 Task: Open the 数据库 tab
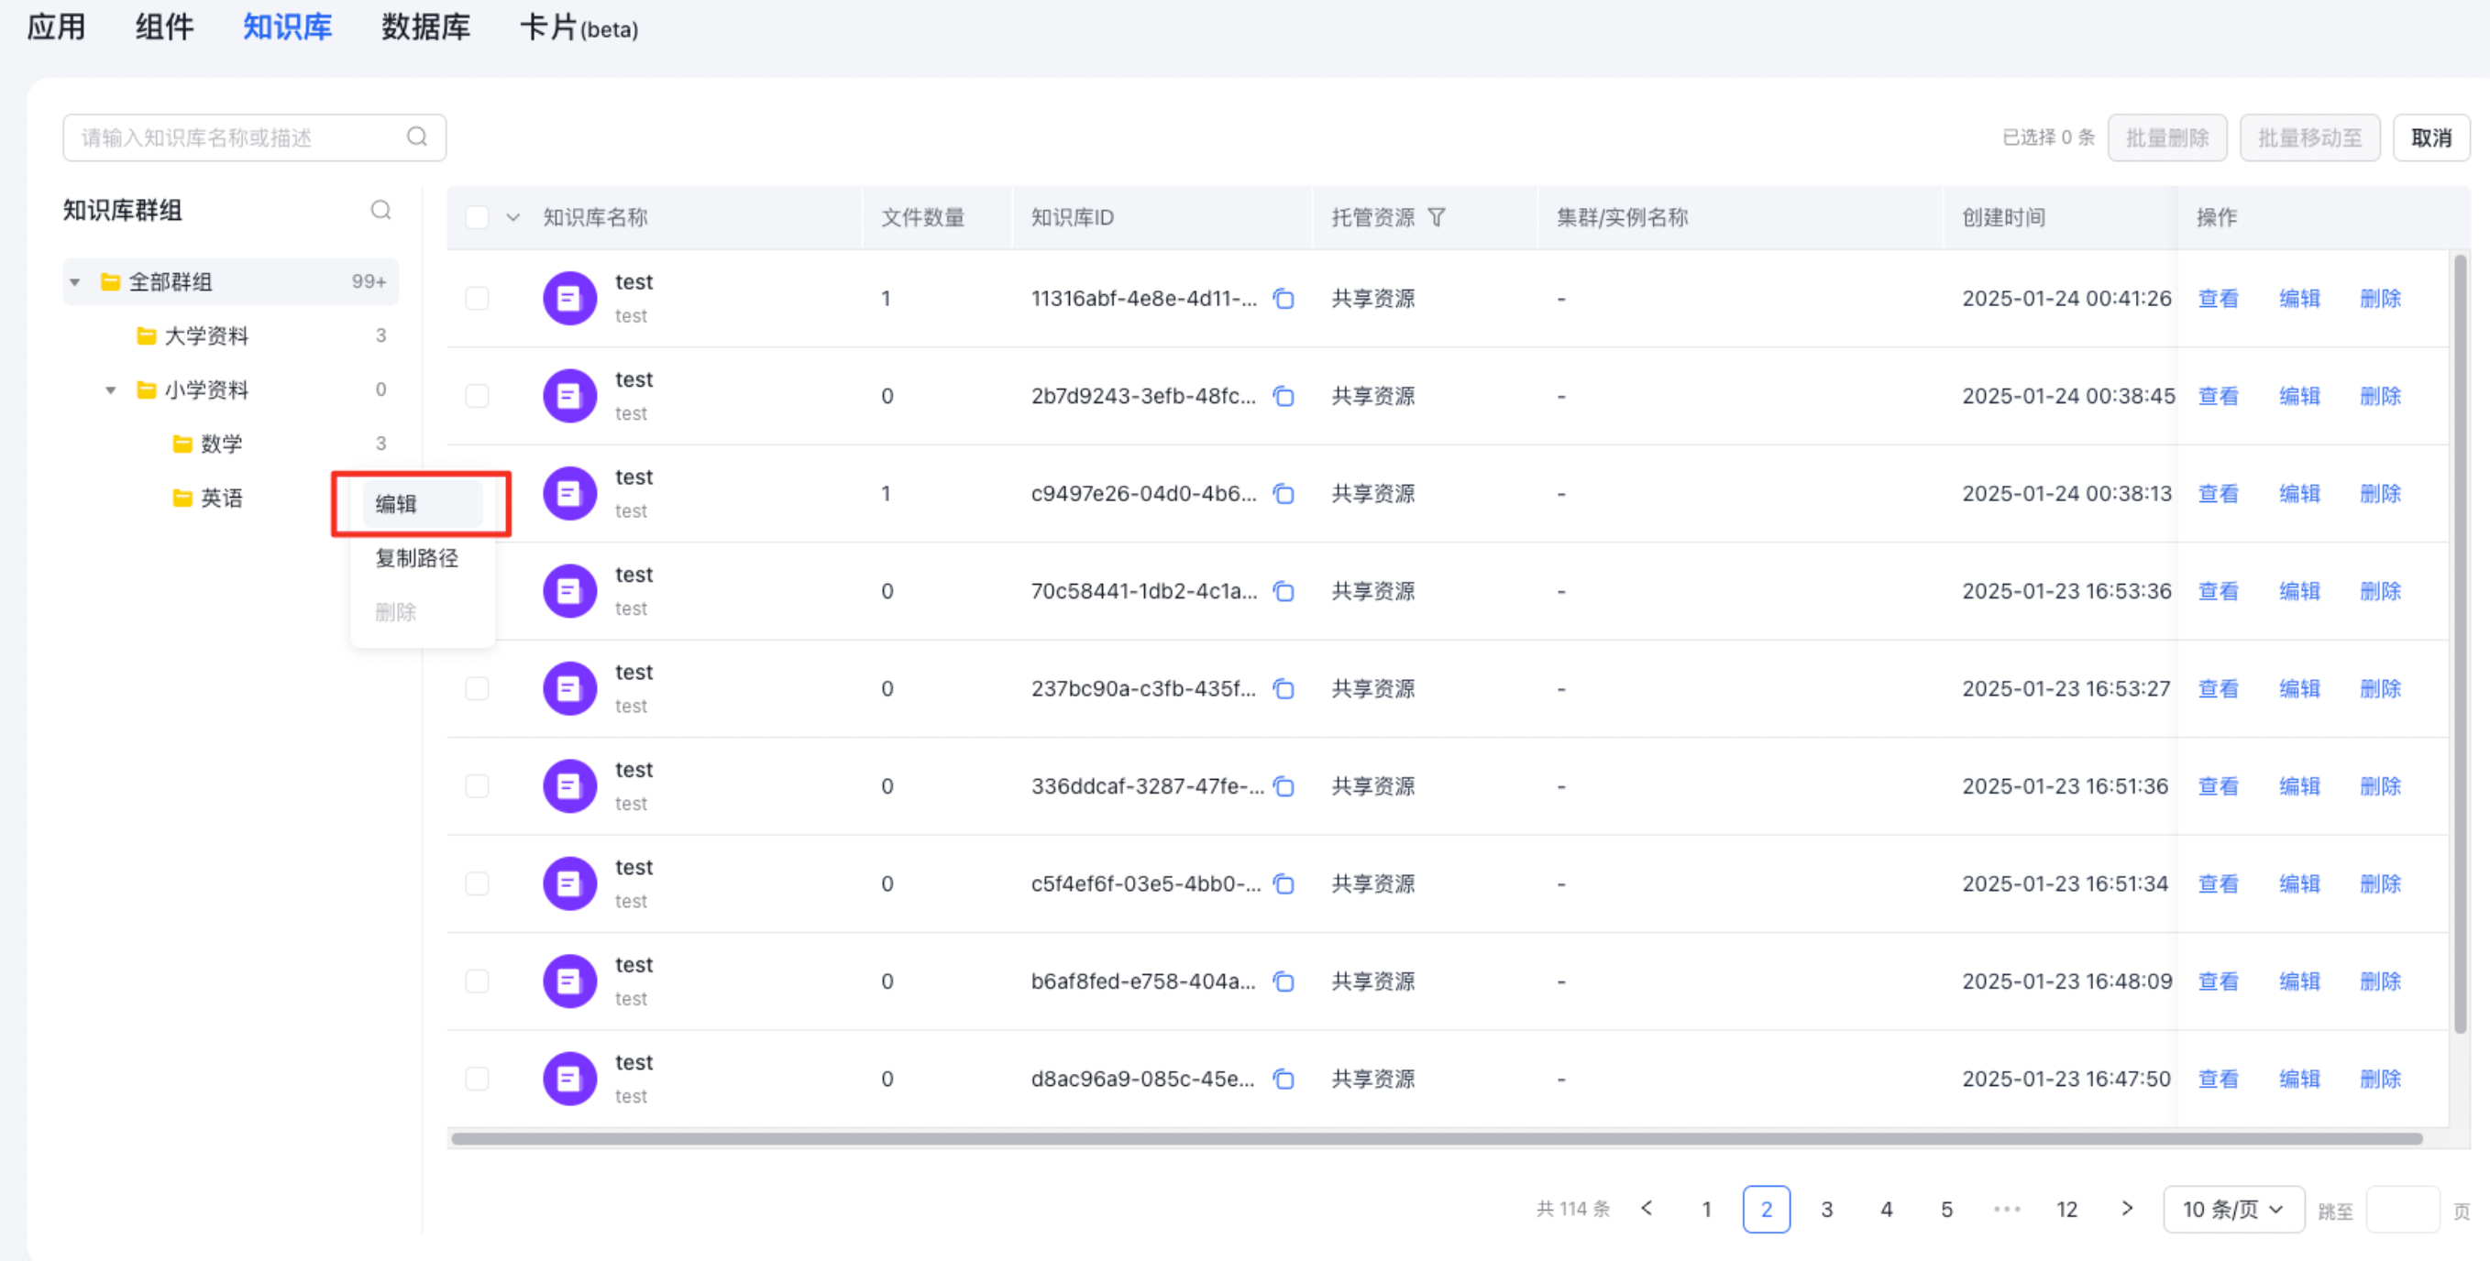[425, 27]
